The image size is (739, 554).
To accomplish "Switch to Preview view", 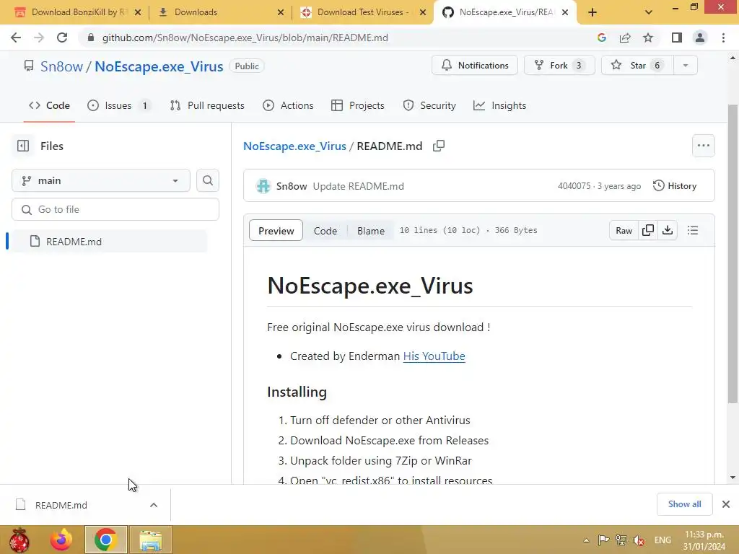I will (276, 230).
